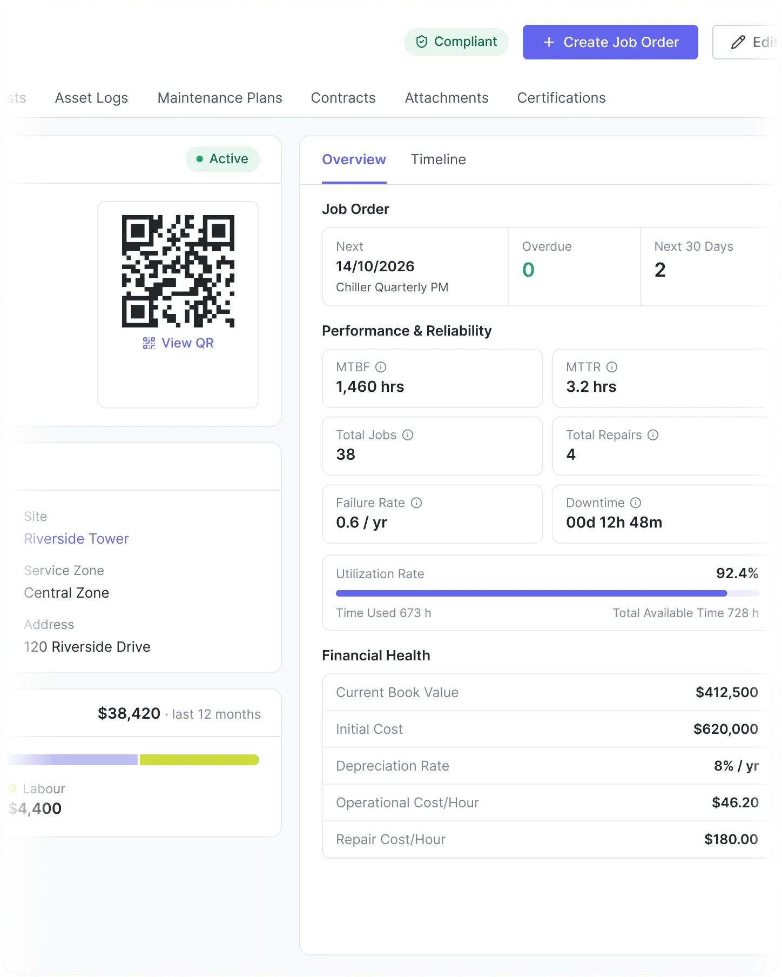
Task: Click the yellow-green cost bar segment
Action: 199,760
